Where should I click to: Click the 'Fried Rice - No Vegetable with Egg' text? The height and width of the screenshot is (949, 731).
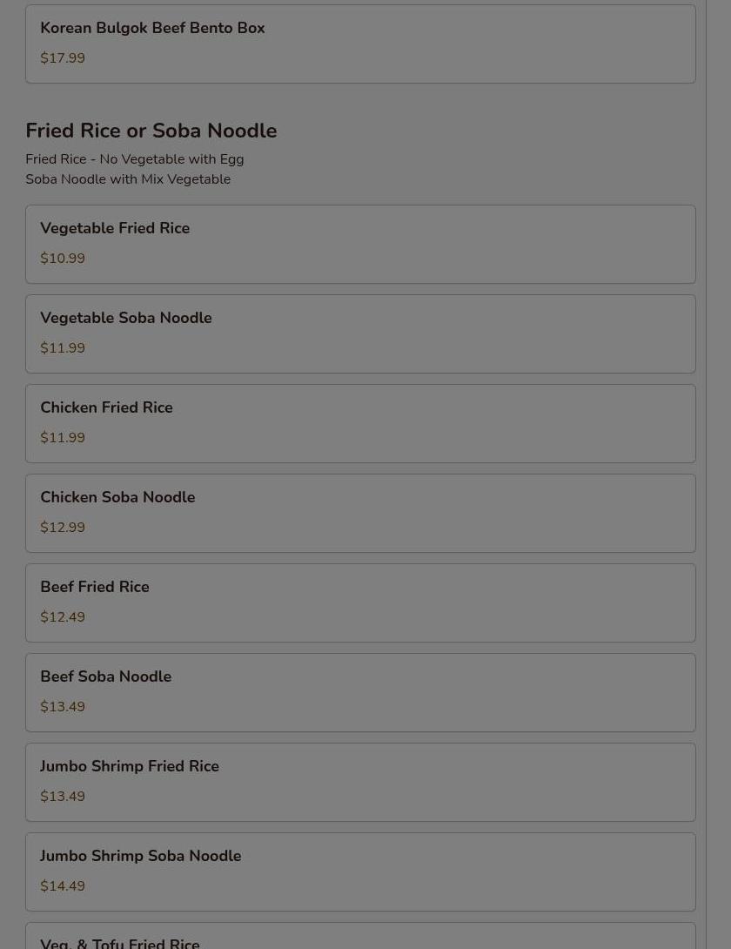tap(134, 159)
